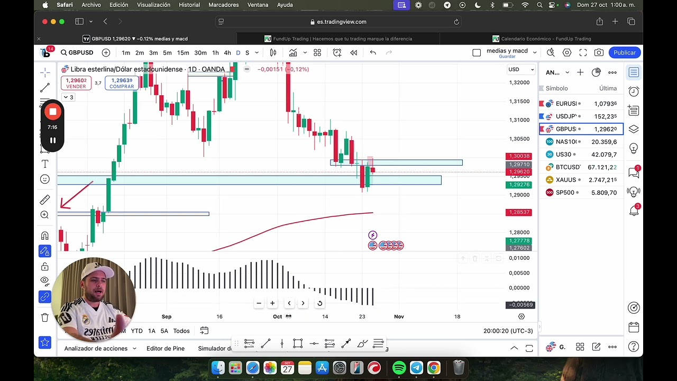This screenshot has height=381, width=677.
Task: Toggle hide all drawings eye icon
Action: tap(45, 280)
